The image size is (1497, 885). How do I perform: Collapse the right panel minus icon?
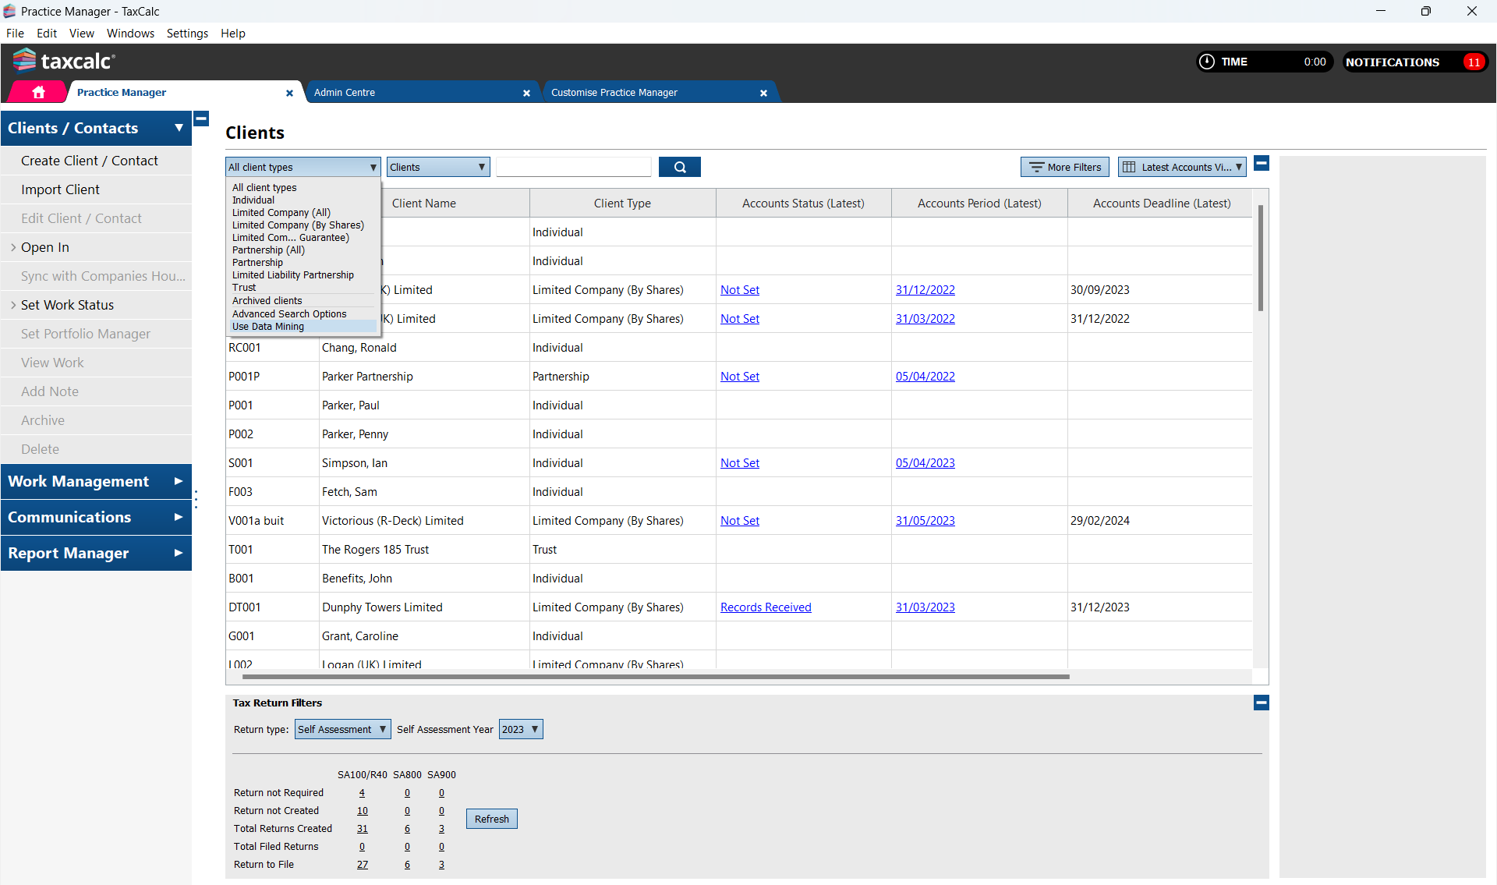pos(1262,163)
